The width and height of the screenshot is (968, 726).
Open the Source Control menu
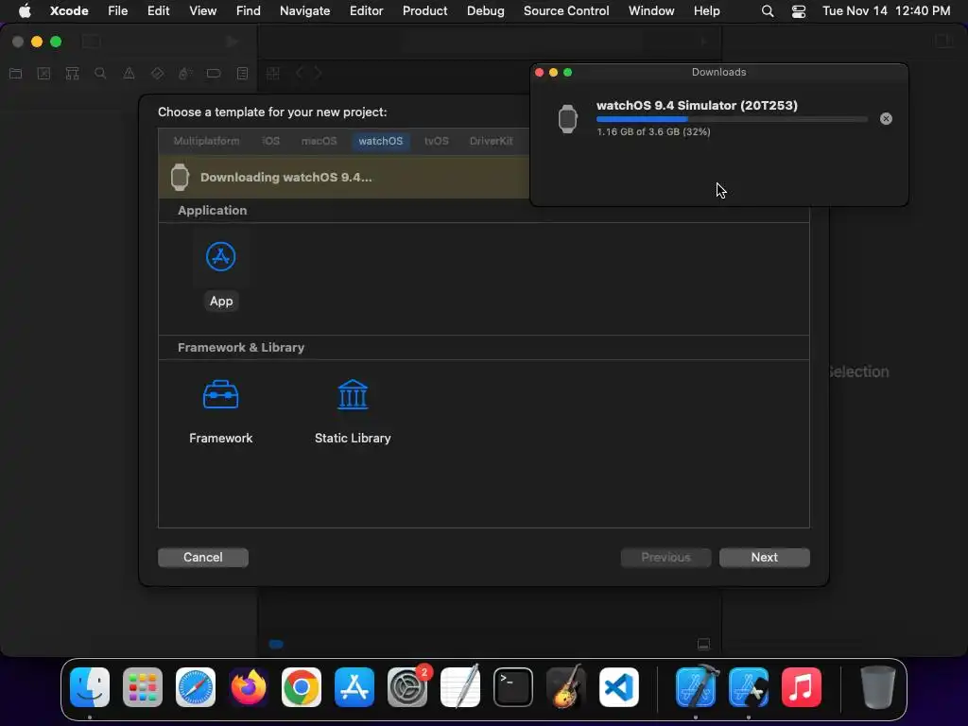click(x=566, y=10)
